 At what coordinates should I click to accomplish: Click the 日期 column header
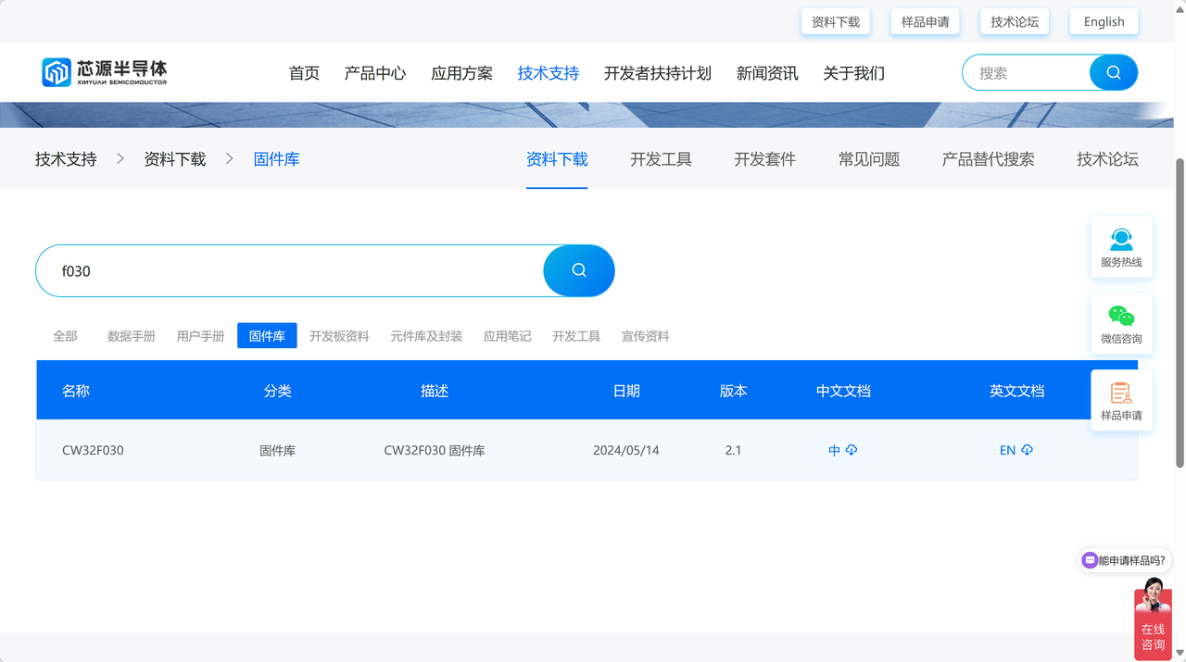[626, 391]
